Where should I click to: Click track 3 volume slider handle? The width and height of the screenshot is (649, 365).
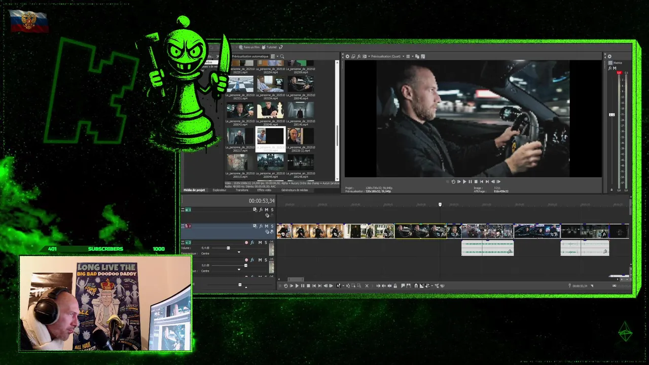228,248
